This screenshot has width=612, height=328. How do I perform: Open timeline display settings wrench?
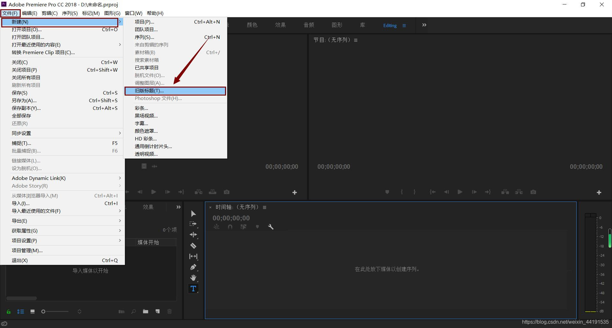point(271,227)
